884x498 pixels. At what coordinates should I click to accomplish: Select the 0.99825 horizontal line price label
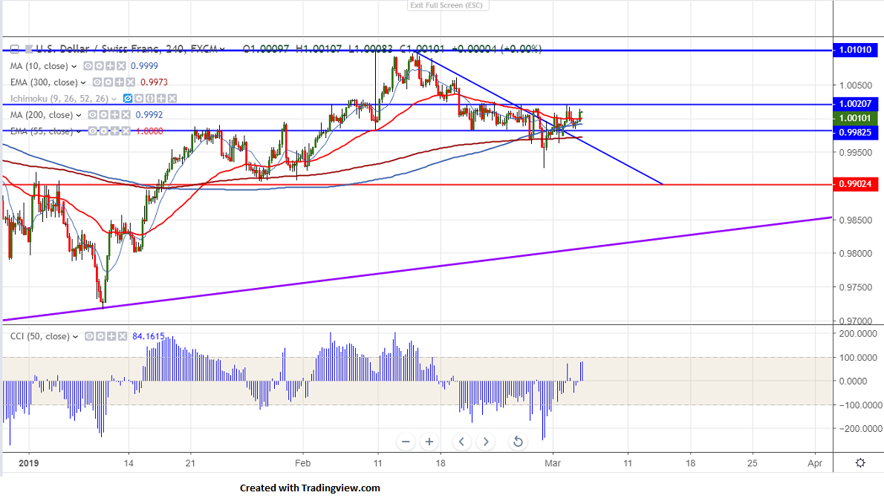click(x=855, y=132)
